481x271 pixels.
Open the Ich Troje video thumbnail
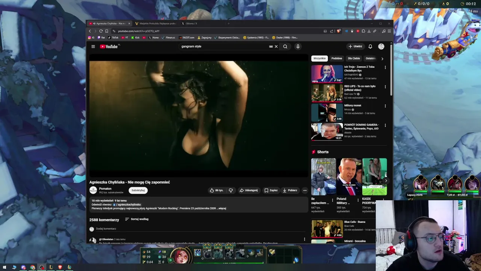pos(327,73)
